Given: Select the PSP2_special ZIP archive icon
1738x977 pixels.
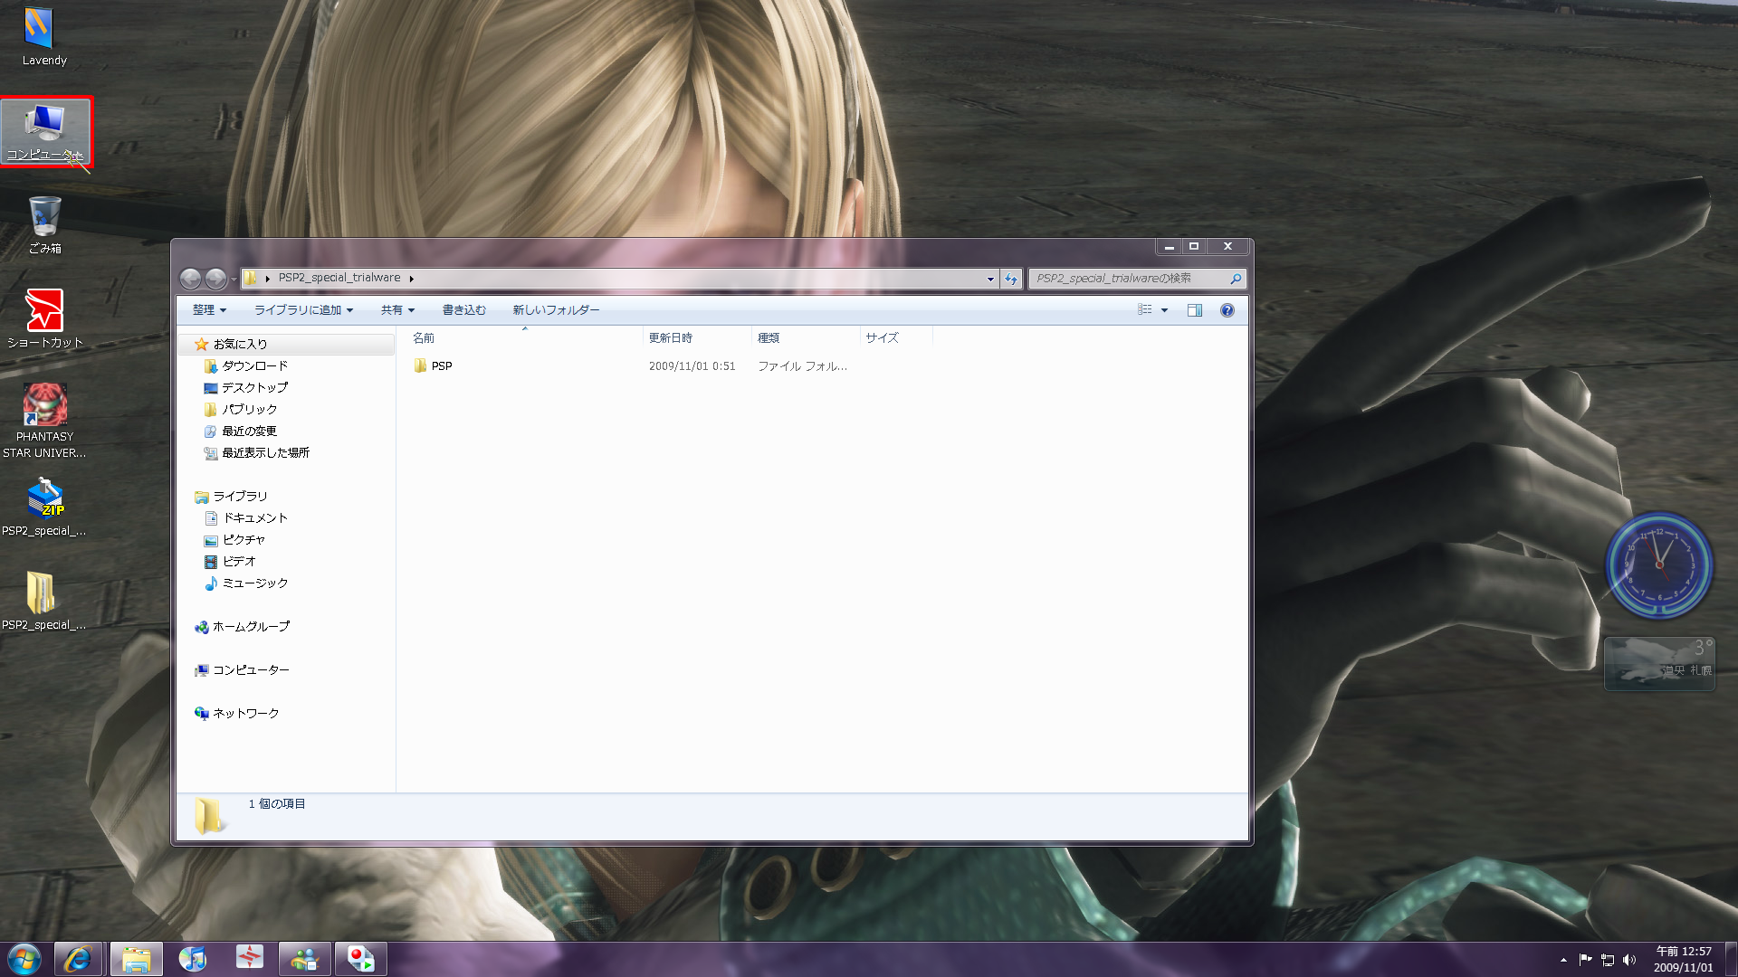Looking at the screenshot, I should (x=44, y=507).
